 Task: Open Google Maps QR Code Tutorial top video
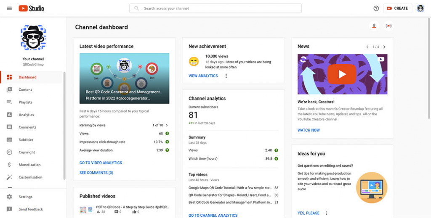[x=233, y=188]
